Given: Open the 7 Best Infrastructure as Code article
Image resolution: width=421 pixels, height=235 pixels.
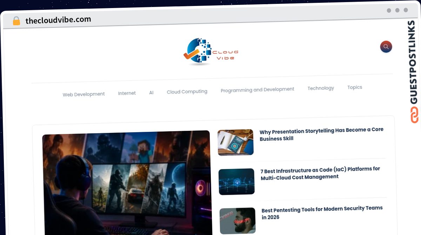Looking at the screenshot, I should point(320,173).
